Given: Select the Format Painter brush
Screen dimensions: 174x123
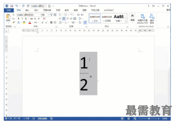Looking at the screenshot, I should coord(14,22).
